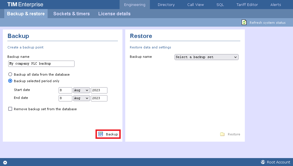Open the Sockets & timers tab
293x166 pixels.
(71, 14)
